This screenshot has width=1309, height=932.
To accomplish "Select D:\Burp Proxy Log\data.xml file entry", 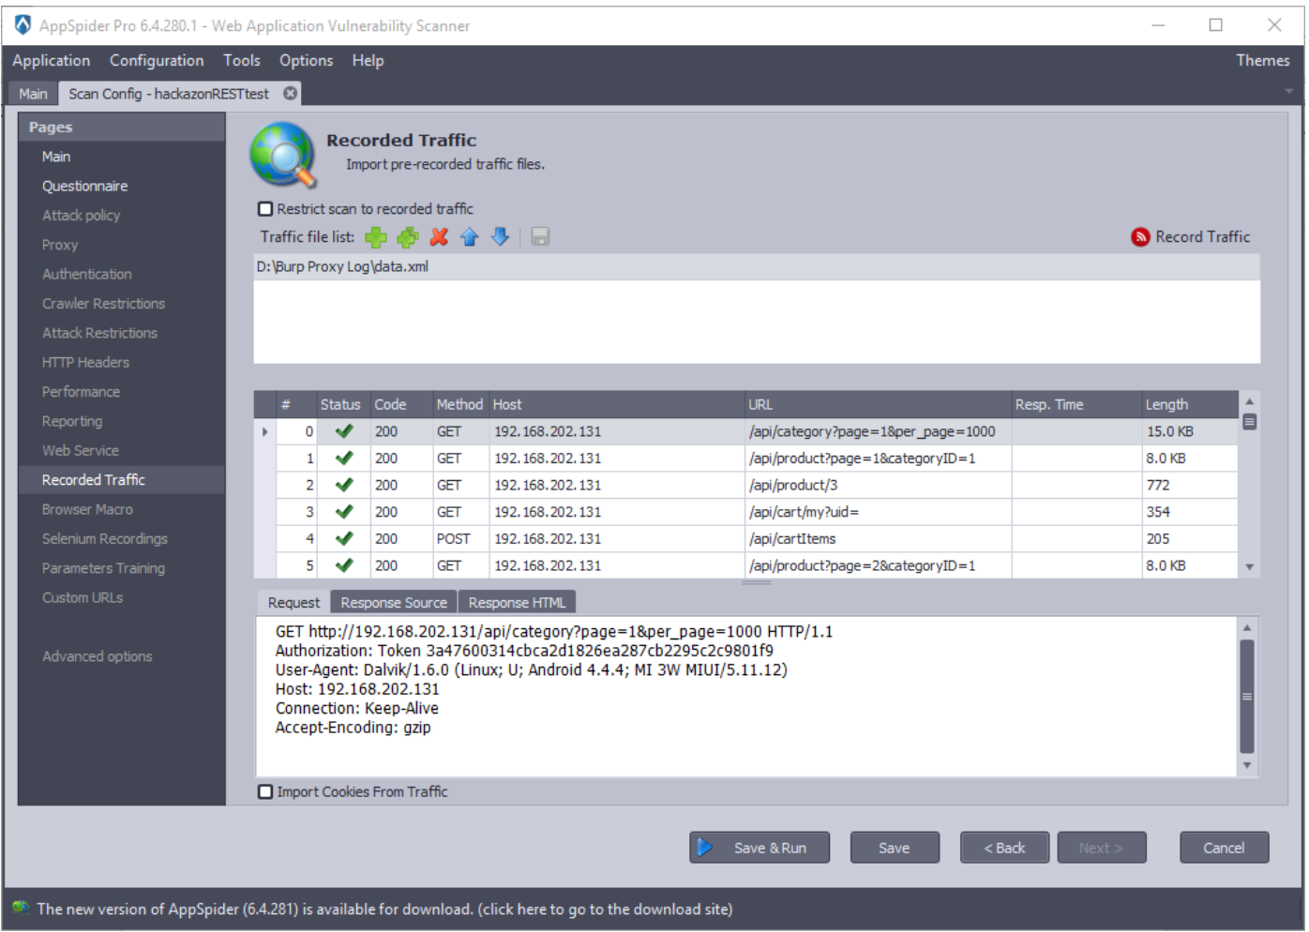I will [x=757, y=266].
